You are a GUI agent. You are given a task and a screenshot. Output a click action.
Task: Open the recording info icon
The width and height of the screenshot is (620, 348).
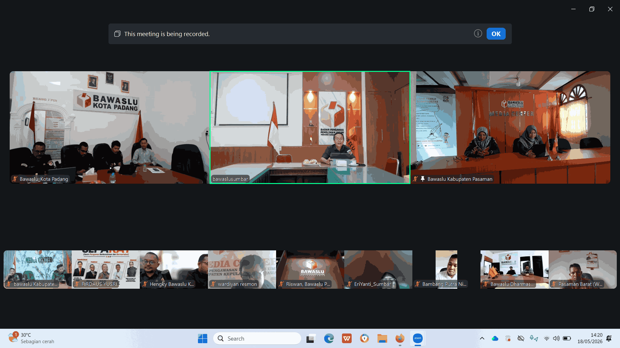[478, 34]
